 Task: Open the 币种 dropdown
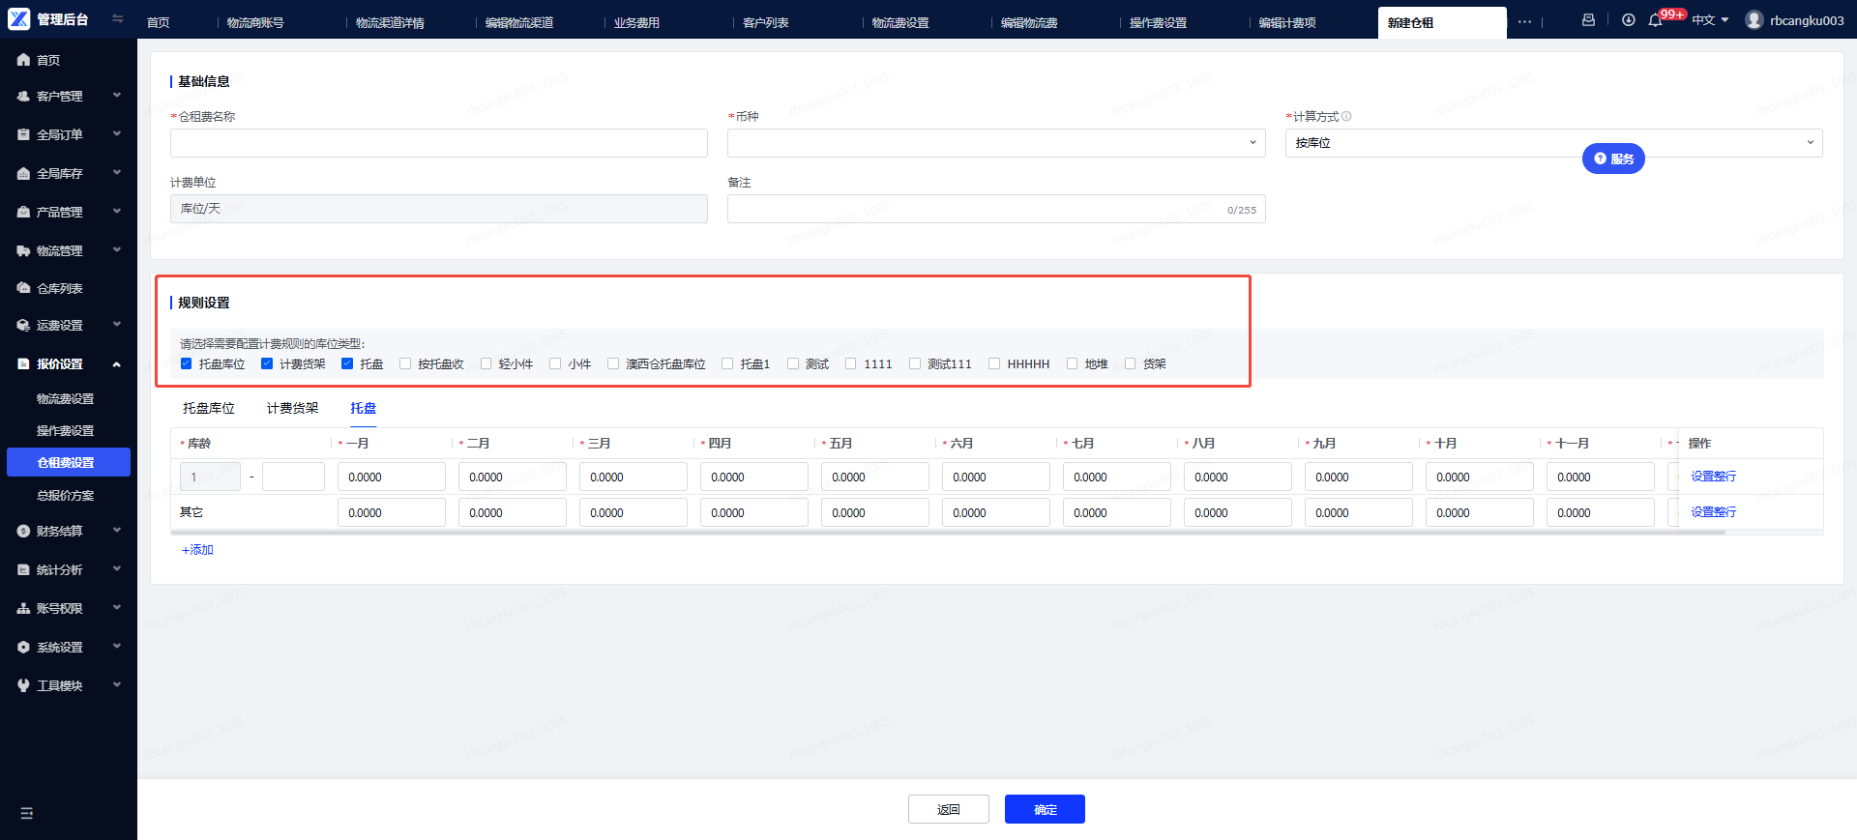996,143
